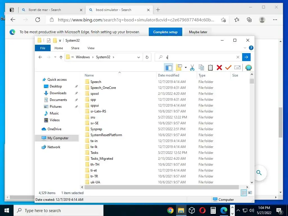This screenshot has width=288, height=216.
Task: Open Edge Collections icon
Action: [x=249, y=20]
